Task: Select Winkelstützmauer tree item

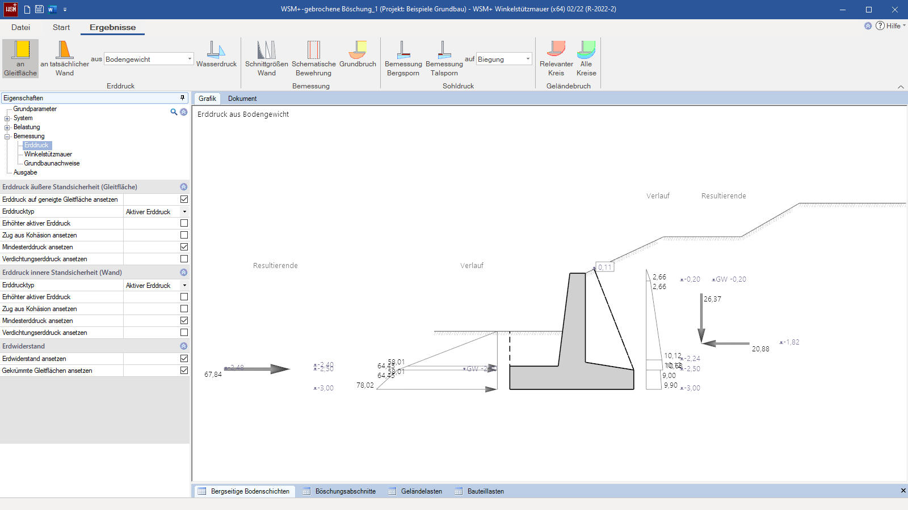Action: pyautogui.click(x=48, y=154)
